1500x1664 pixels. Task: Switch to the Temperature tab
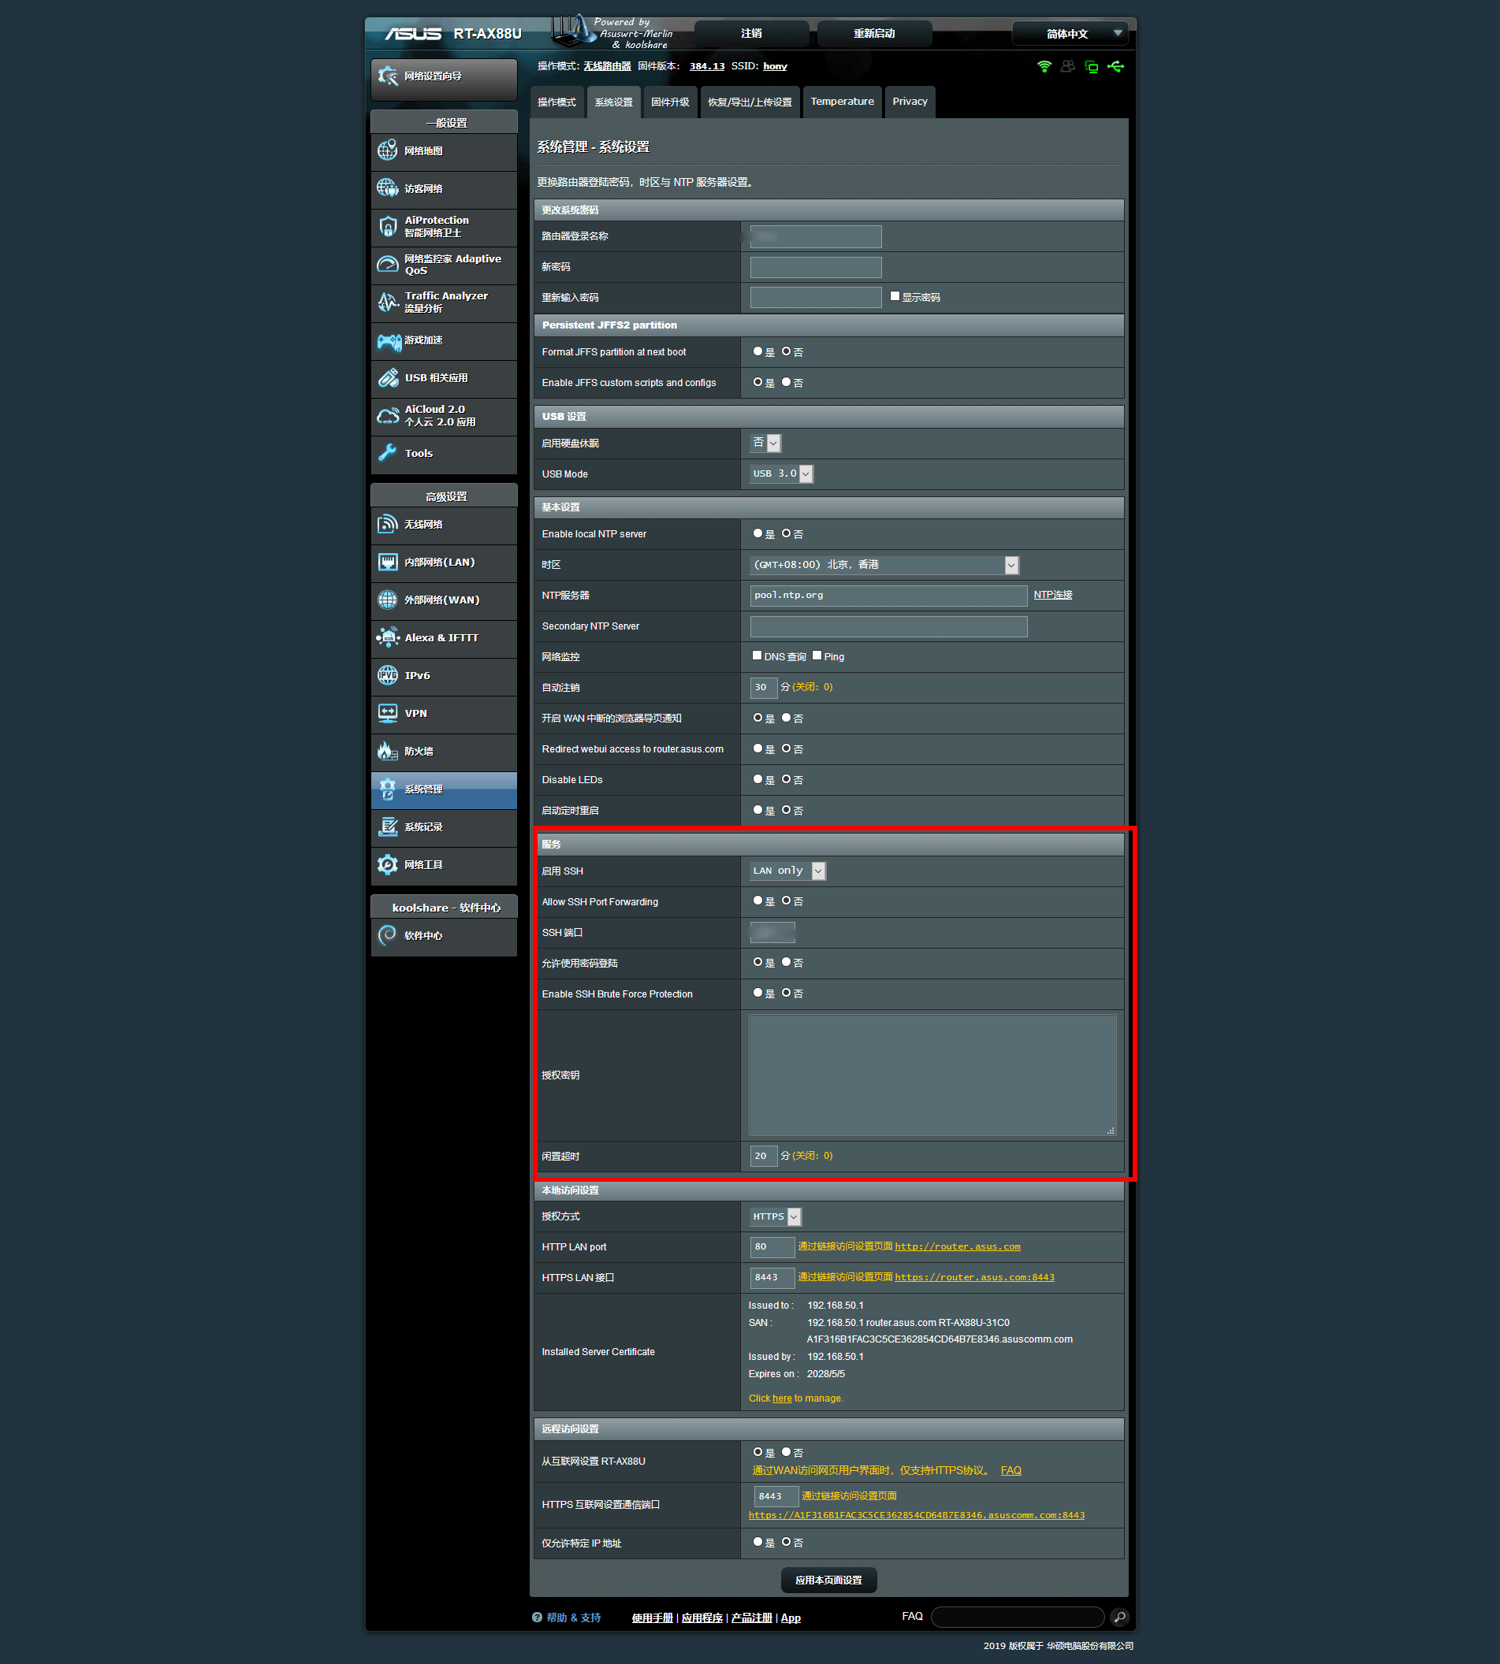pyautogui.click(x=843, y=102)
